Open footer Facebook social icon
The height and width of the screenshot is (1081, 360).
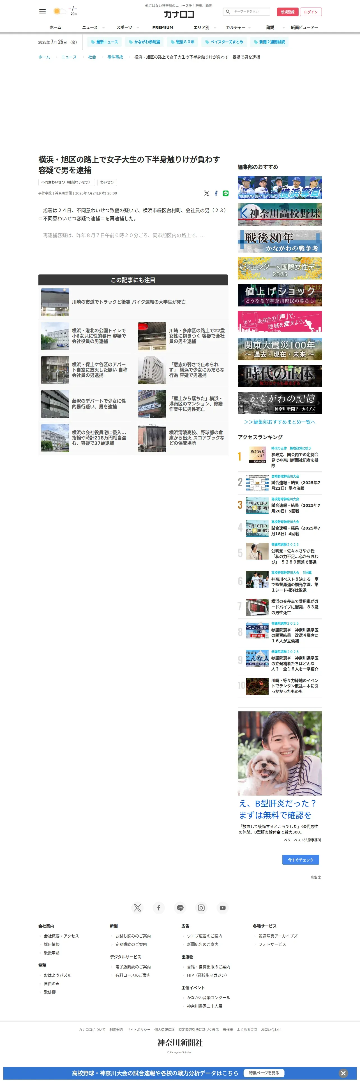(159, 908)
